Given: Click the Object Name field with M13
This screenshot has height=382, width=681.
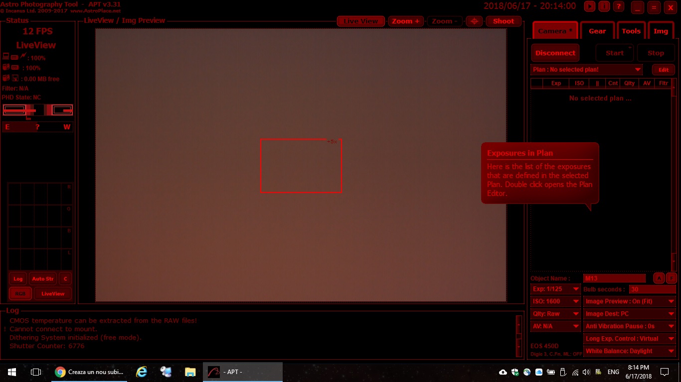Looking at the screenshot, I should 614,278.
